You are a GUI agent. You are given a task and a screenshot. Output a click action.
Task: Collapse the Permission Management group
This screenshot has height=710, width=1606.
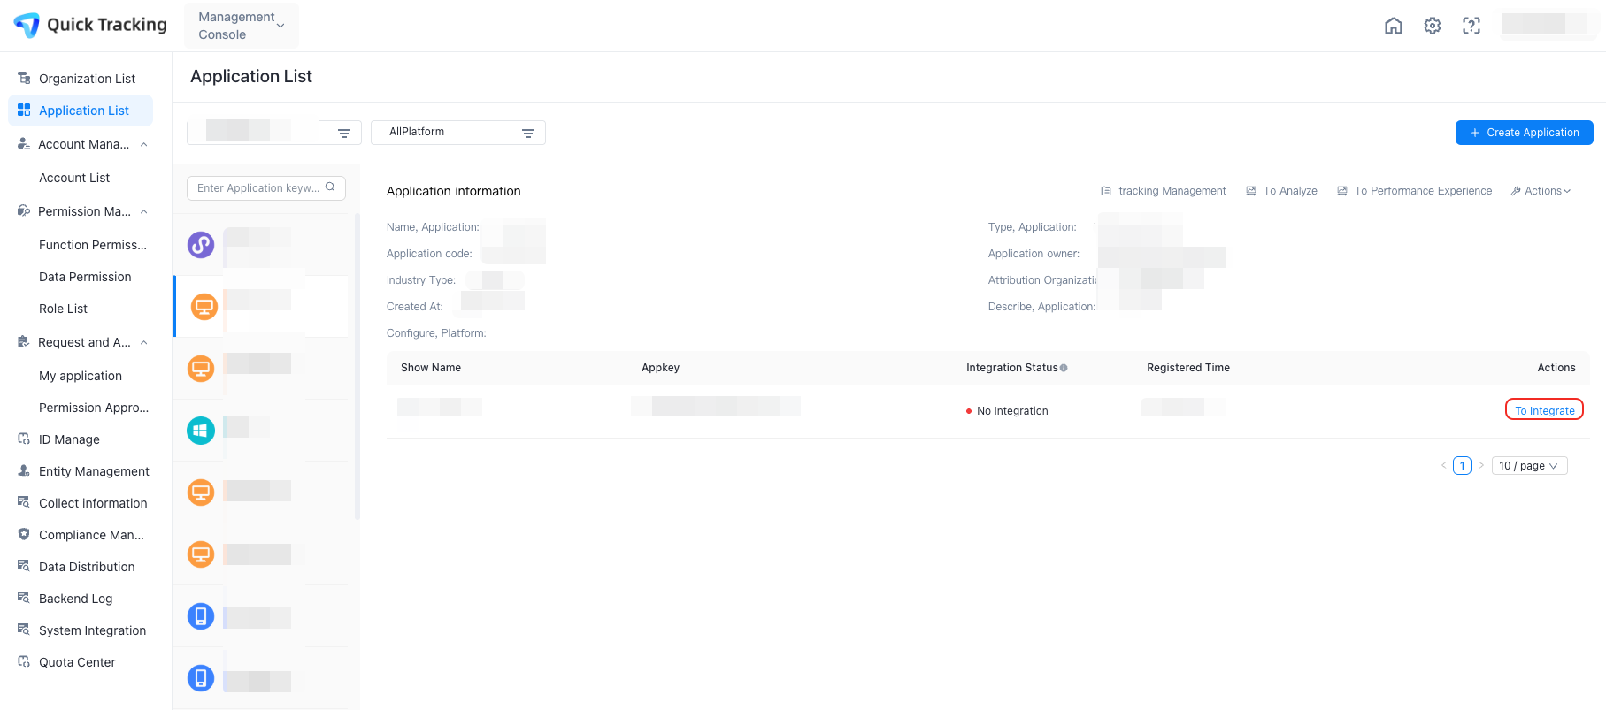pyautogui.click(x=144, y=211)
